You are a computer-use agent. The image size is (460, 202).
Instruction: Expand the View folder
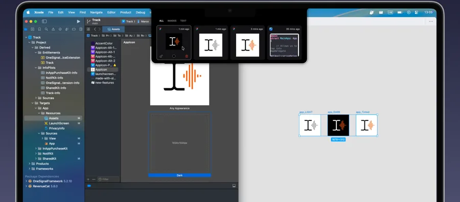coord(42,138)
